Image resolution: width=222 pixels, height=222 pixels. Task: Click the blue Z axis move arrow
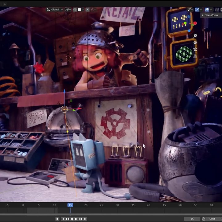pyautogui.click(x=64, y=91)
